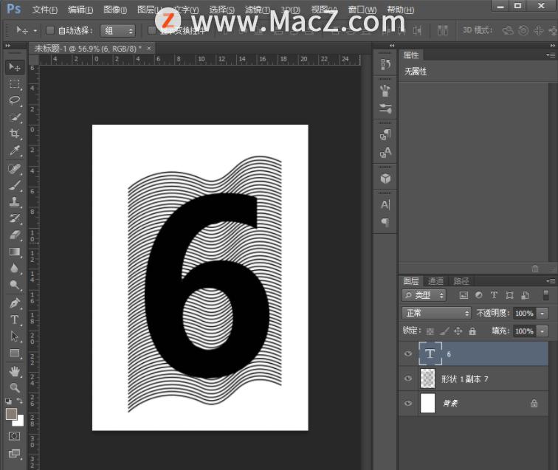Open the 滤镜 menu

click(x=257, y=10)
